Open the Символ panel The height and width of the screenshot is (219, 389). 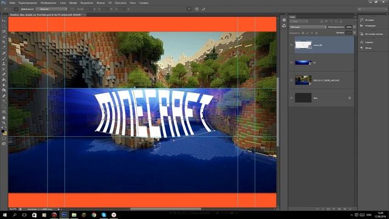click(369, 42)
